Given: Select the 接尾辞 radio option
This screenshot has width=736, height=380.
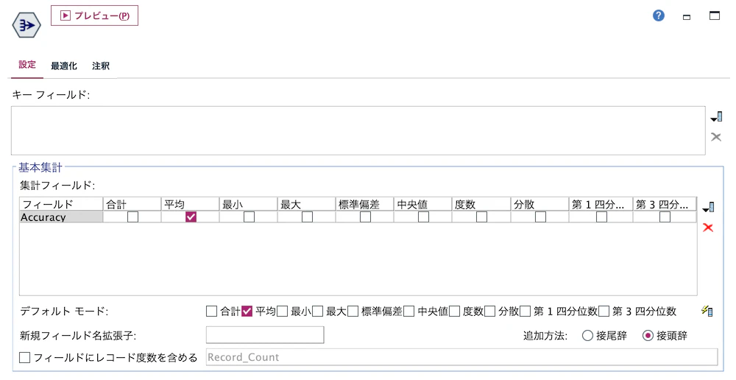Looking at the screenshot, I should pyautogui.click(x=587, y=335).
